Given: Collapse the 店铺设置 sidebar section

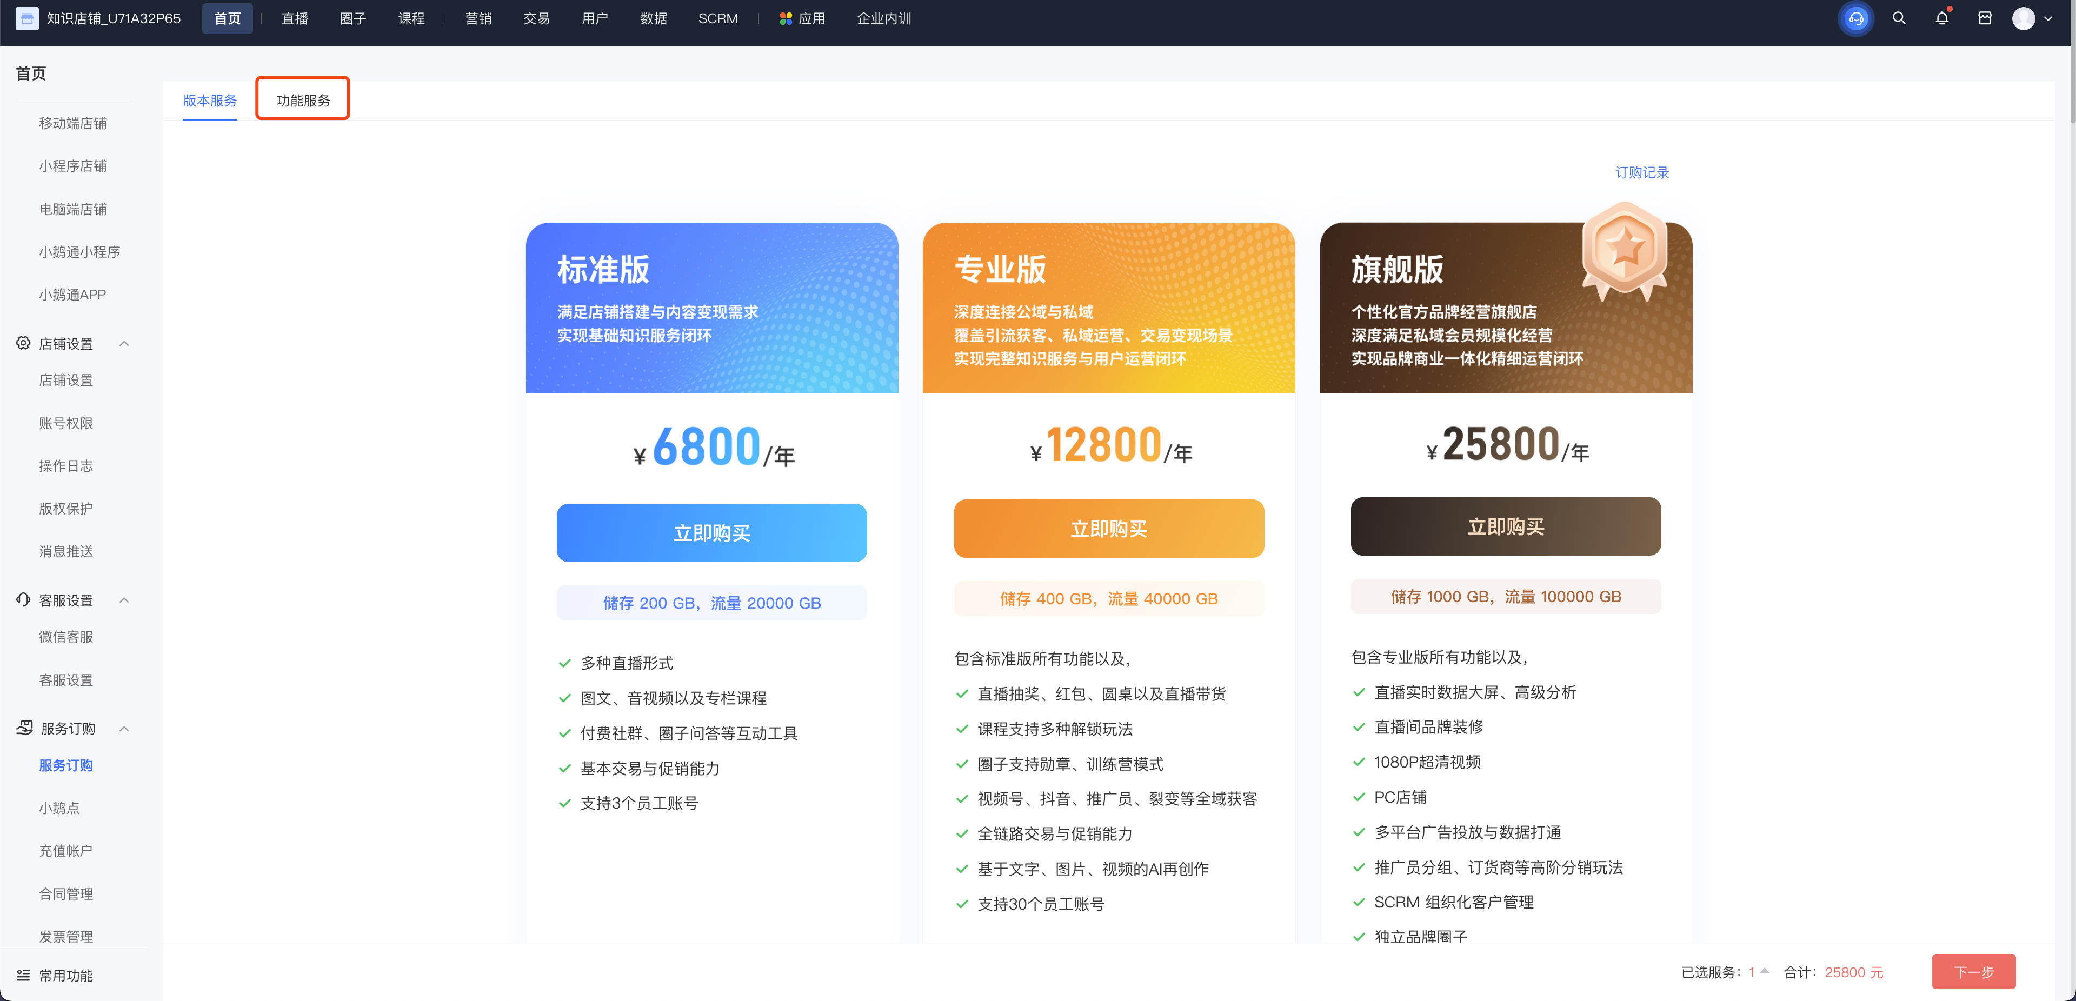Looking at the screenshot, I should click(x=124, y=343).
